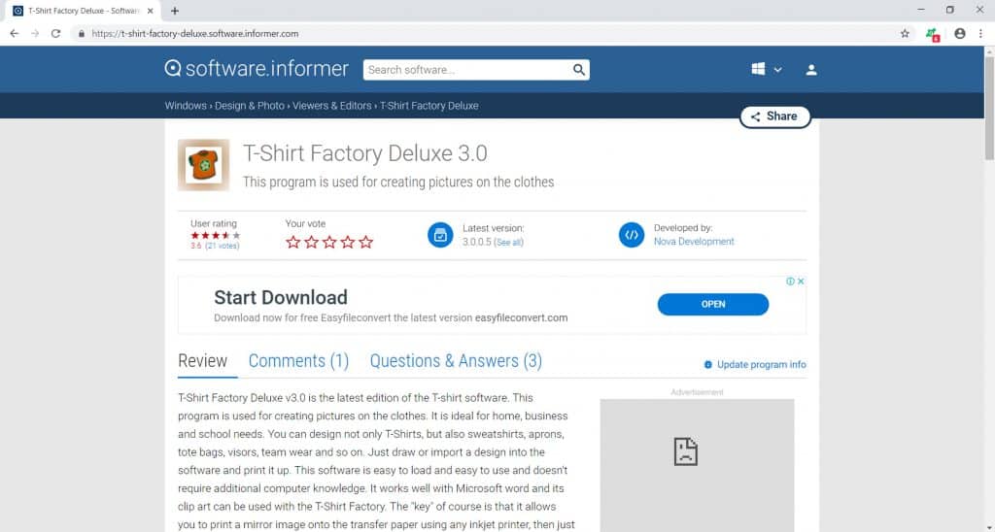Click Update program info link
Screen dimensions: 995x532
(755, 365)
